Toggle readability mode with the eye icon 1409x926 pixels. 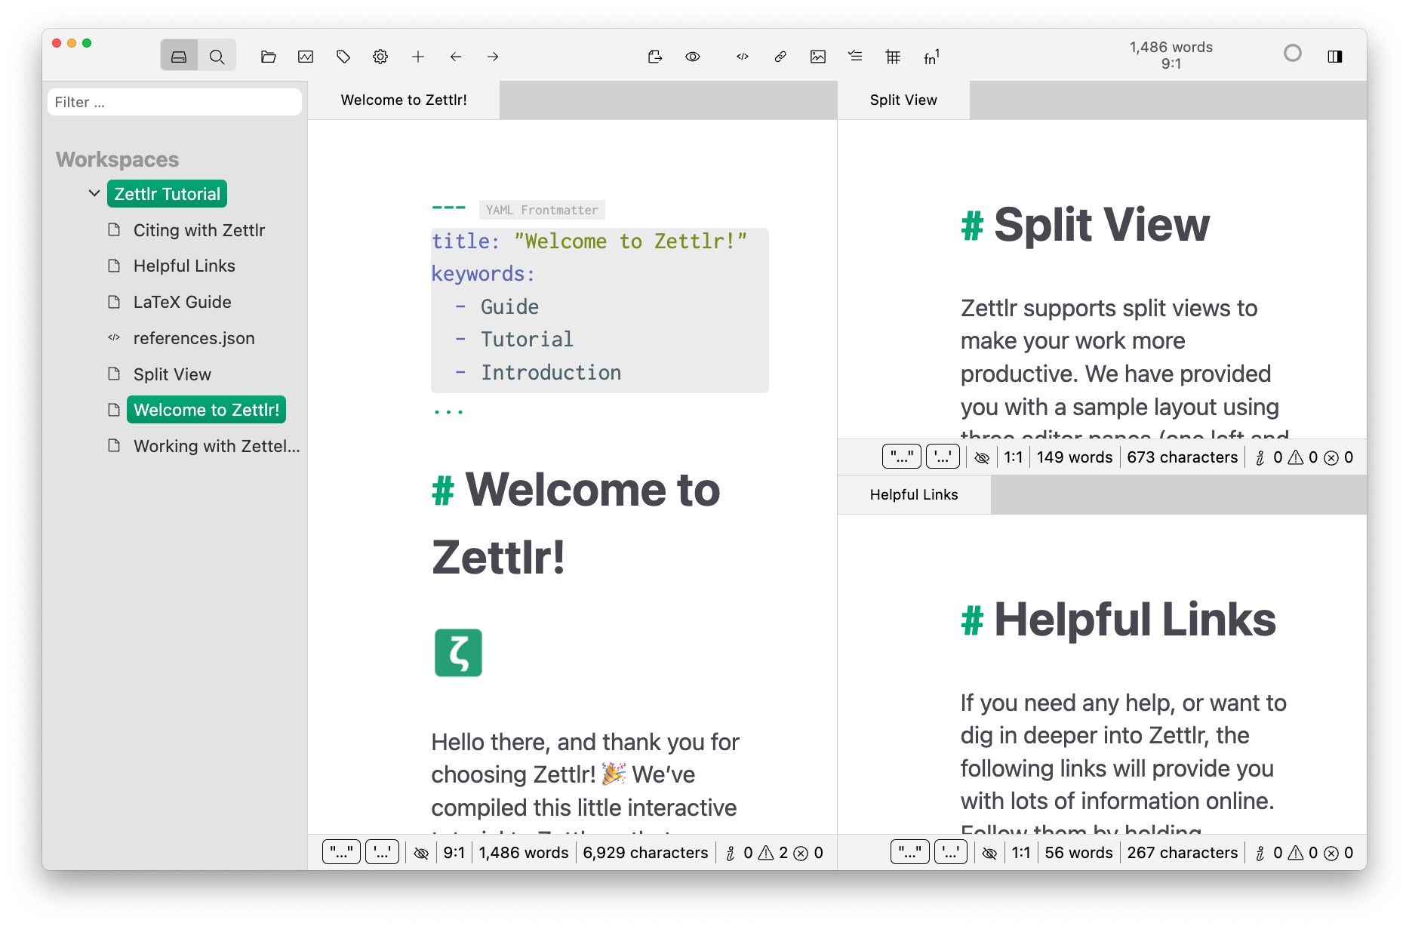pos(692,56)
